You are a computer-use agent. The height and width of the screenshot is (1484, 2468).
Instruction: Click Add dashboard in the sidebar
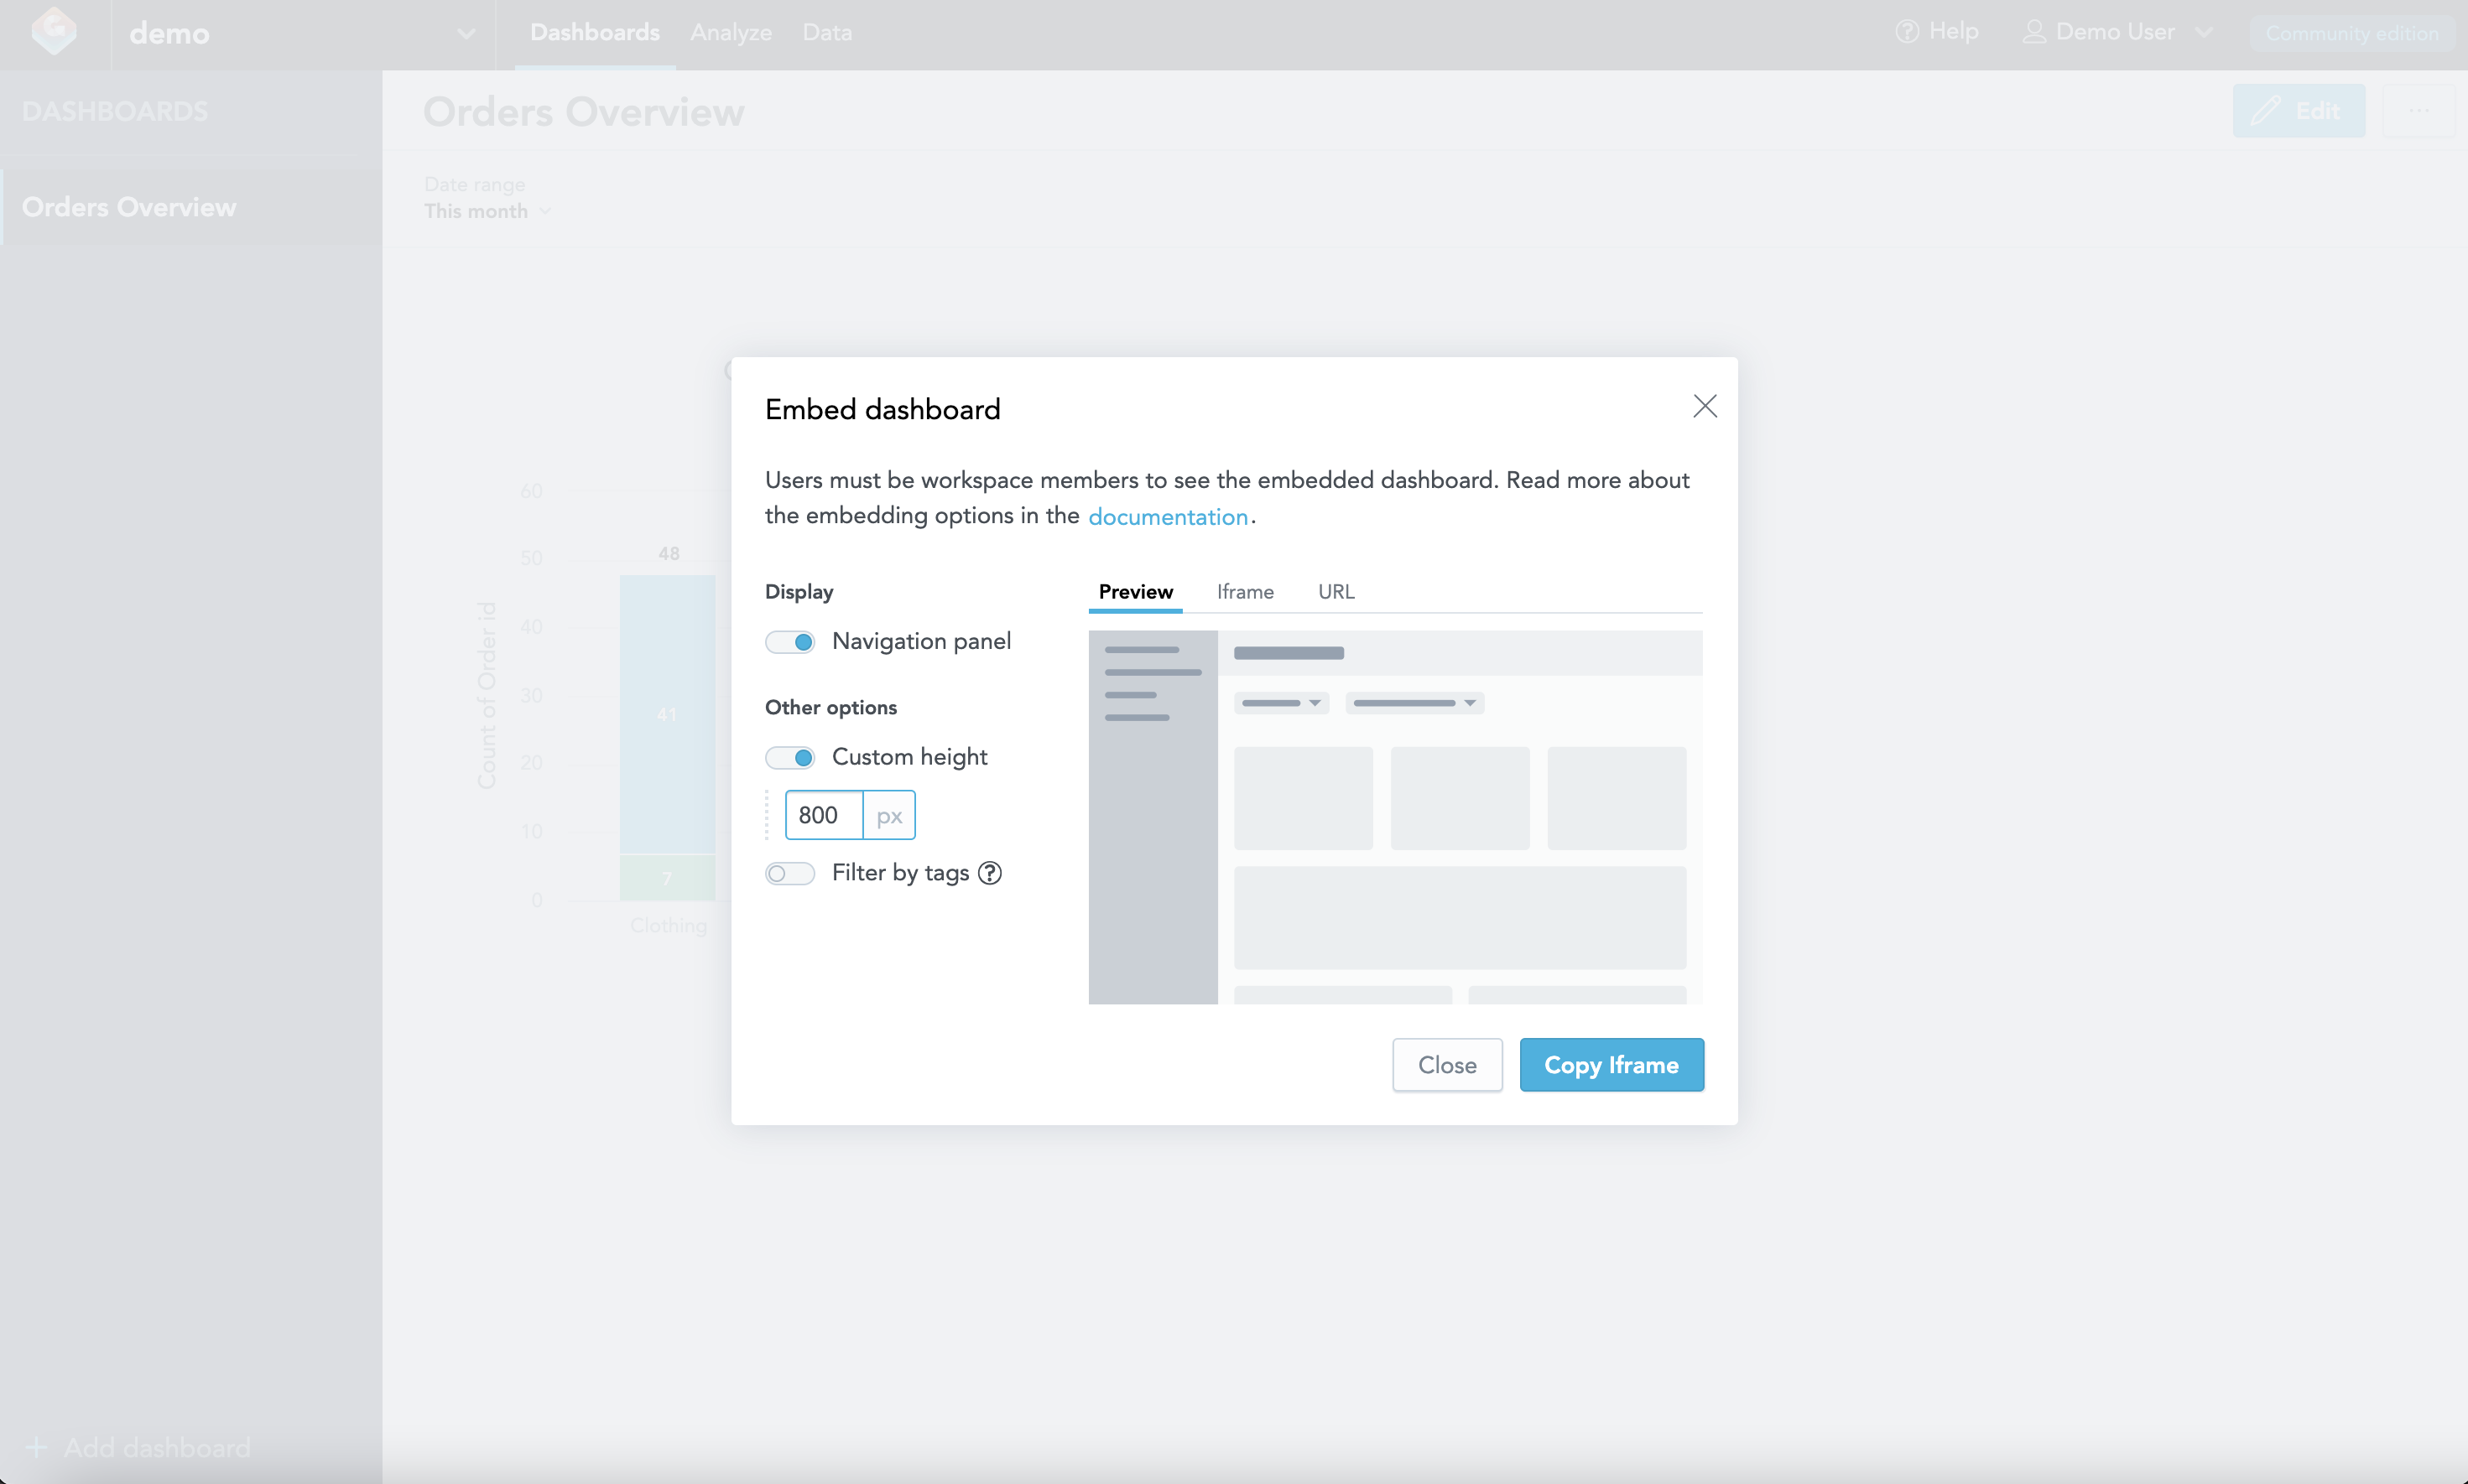(137, 1447)
